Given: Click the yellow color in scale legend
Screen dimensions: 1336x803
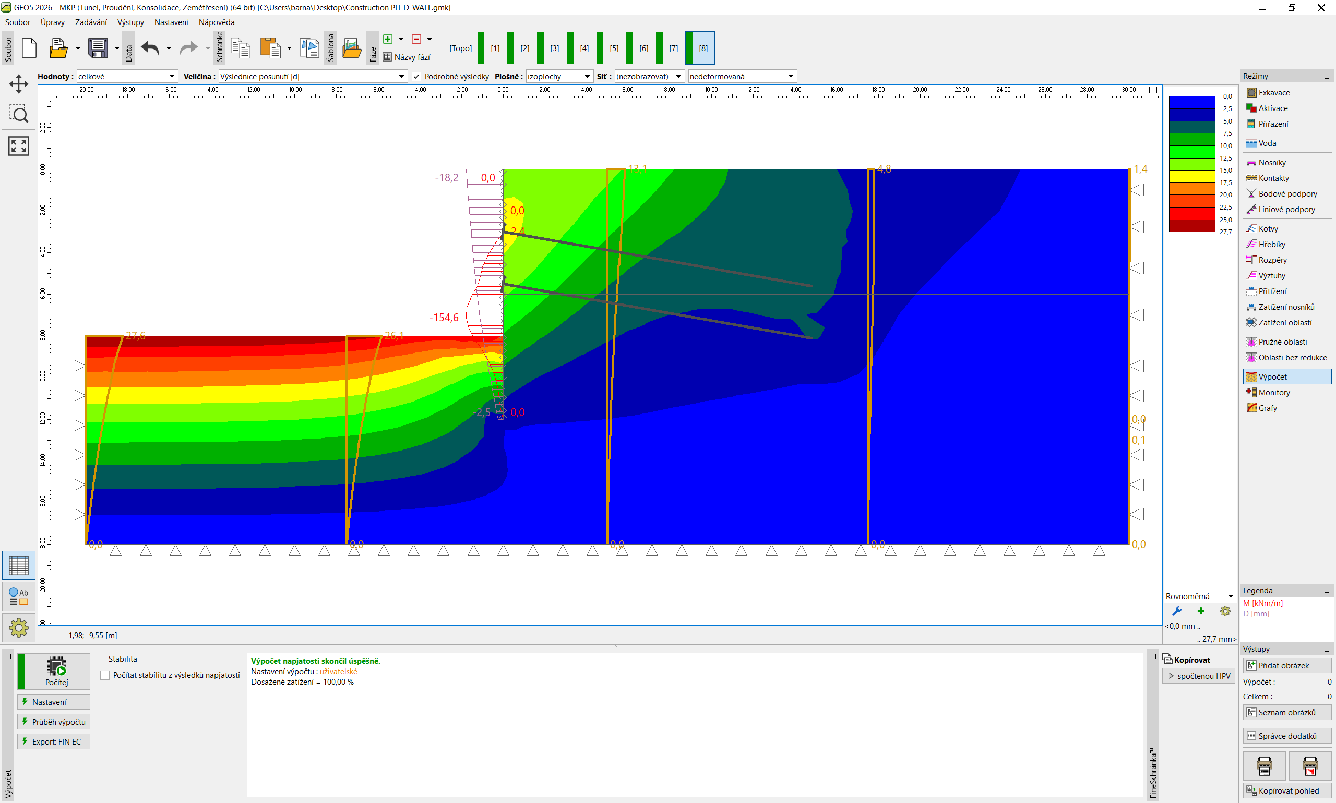Looking at the screenshot, I should [1191, 176].
